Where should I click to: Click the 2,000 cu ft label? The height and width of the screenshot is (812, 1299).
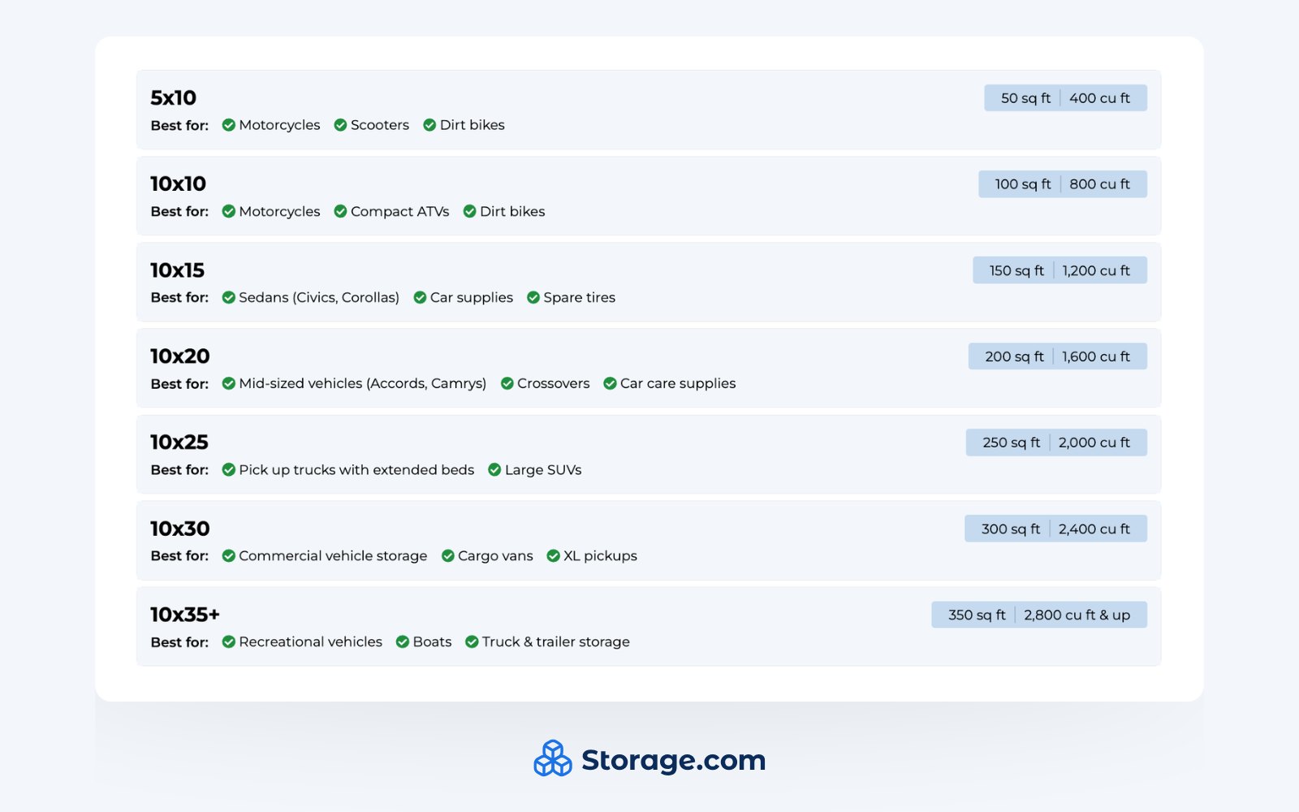(x=1094, y=443)
